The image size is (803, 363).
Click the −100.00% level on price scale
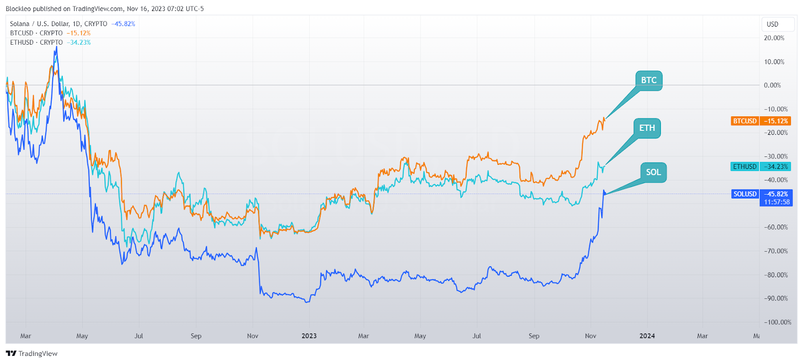(776, 322)
